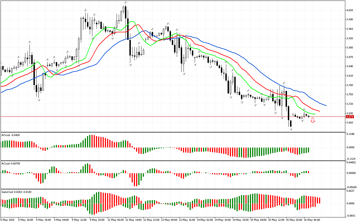
Task: Select the red current price tag 3.679
Action: click(349, 117)
